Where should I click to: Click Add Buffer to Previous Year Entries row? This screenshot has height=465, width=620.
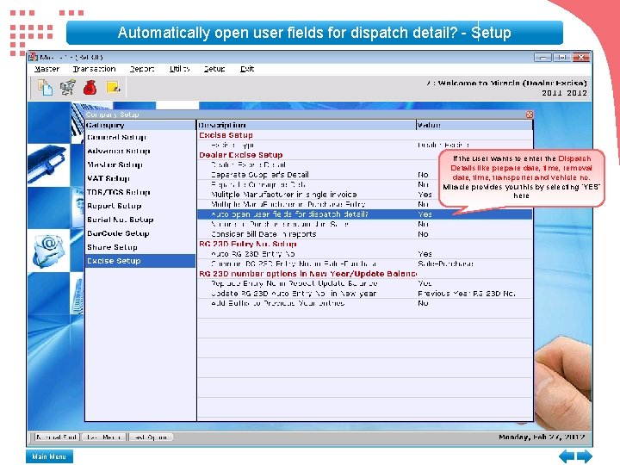coord(364,303)
